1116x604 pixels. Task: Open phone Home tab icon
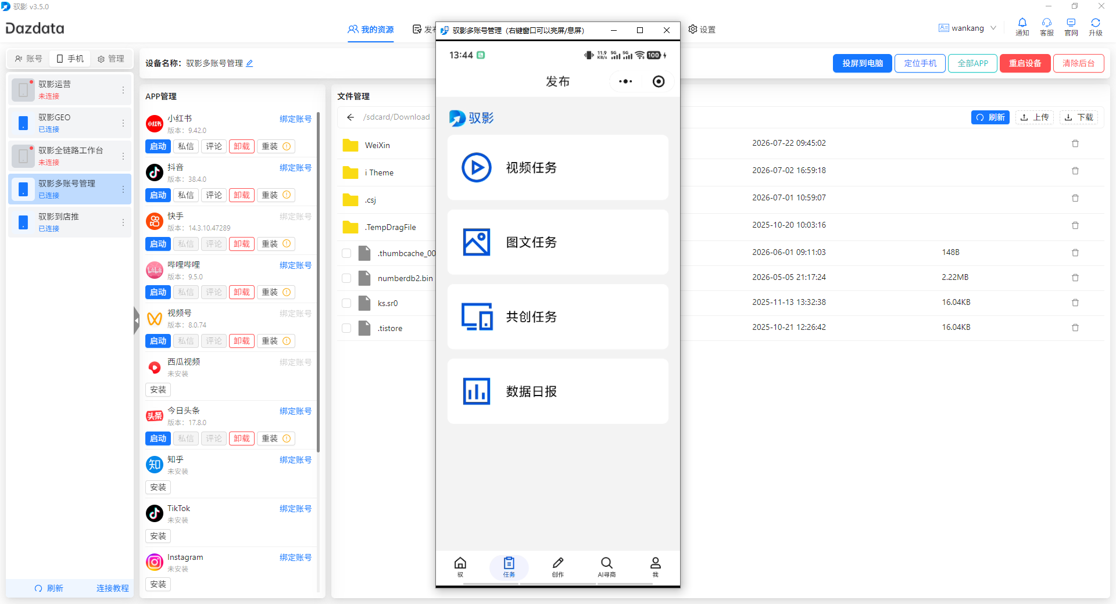[x=460, y=566]
